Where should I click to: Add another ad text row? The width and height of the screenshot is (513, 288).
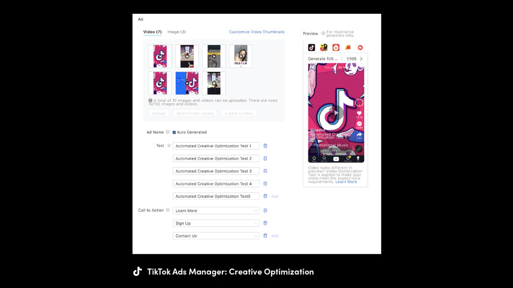click(x=274, y=196)
